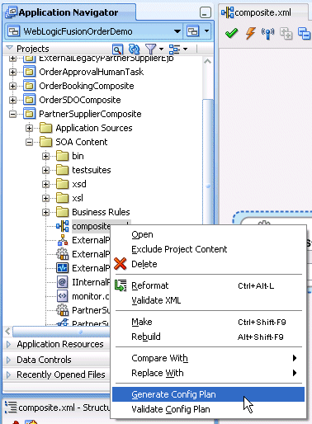The image size is (312, 424).
Task: Click the antenna signal icon in composite toolbar
Action: [x=267, y=34]
